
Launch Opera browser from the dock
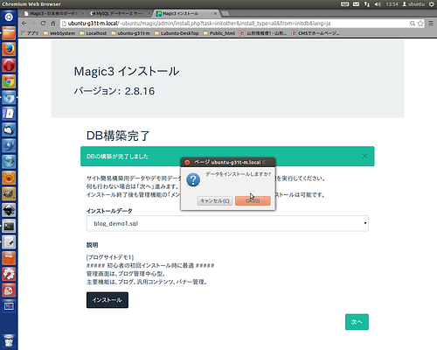9,65
